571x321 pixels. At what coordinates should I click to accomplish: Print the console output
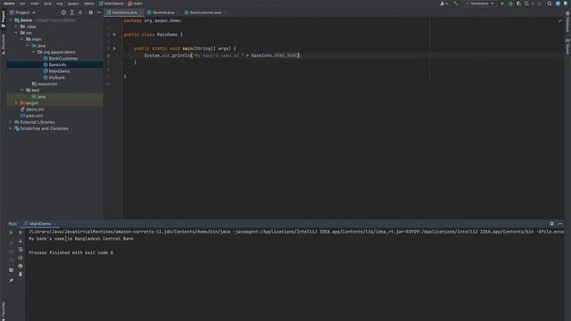21,266
